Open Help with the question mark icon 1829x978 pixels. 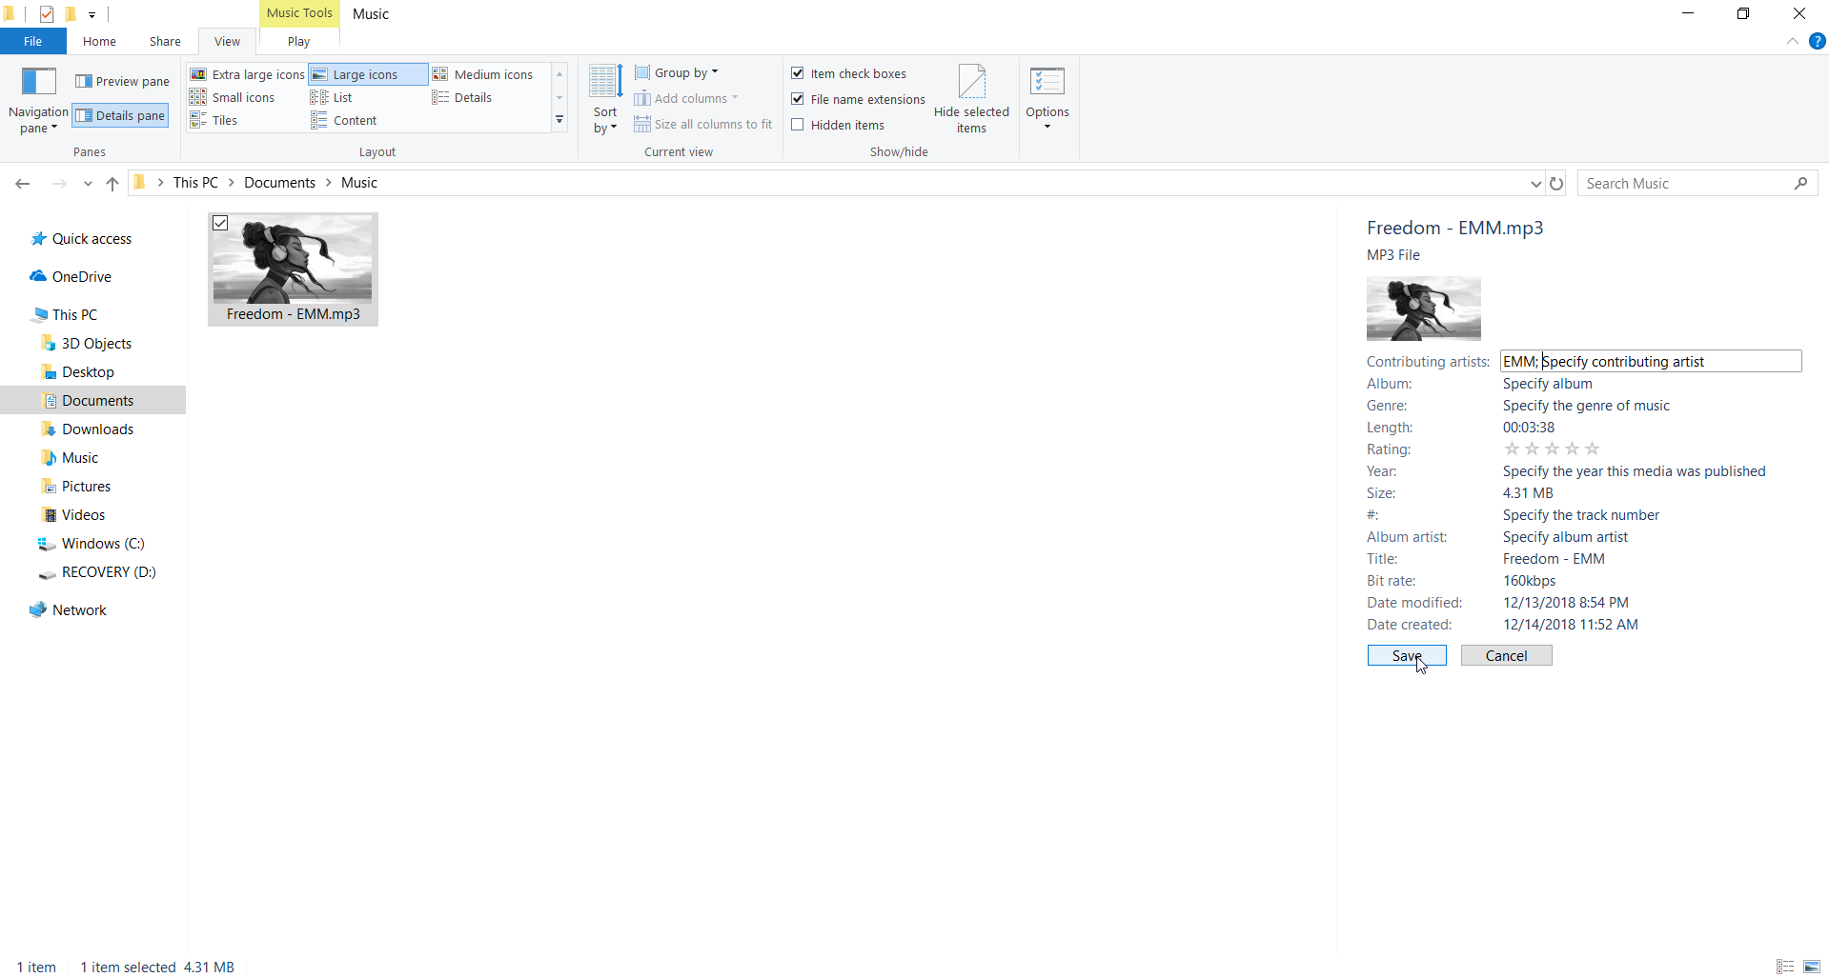point(1817,41)
